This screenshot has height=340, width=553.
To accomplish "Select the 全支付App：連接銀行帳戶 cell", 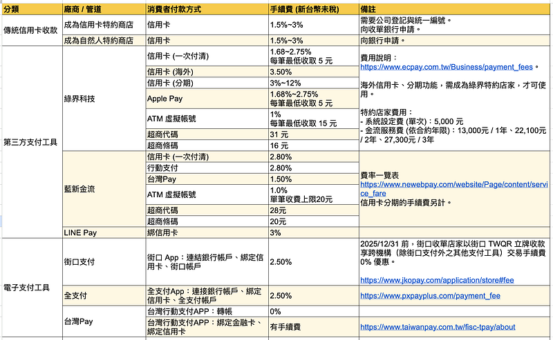I will pos(207,296).
